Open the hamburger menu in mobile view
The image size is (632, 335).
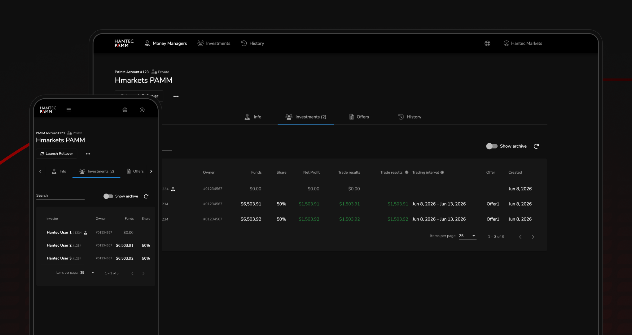(x=69, y=110)
